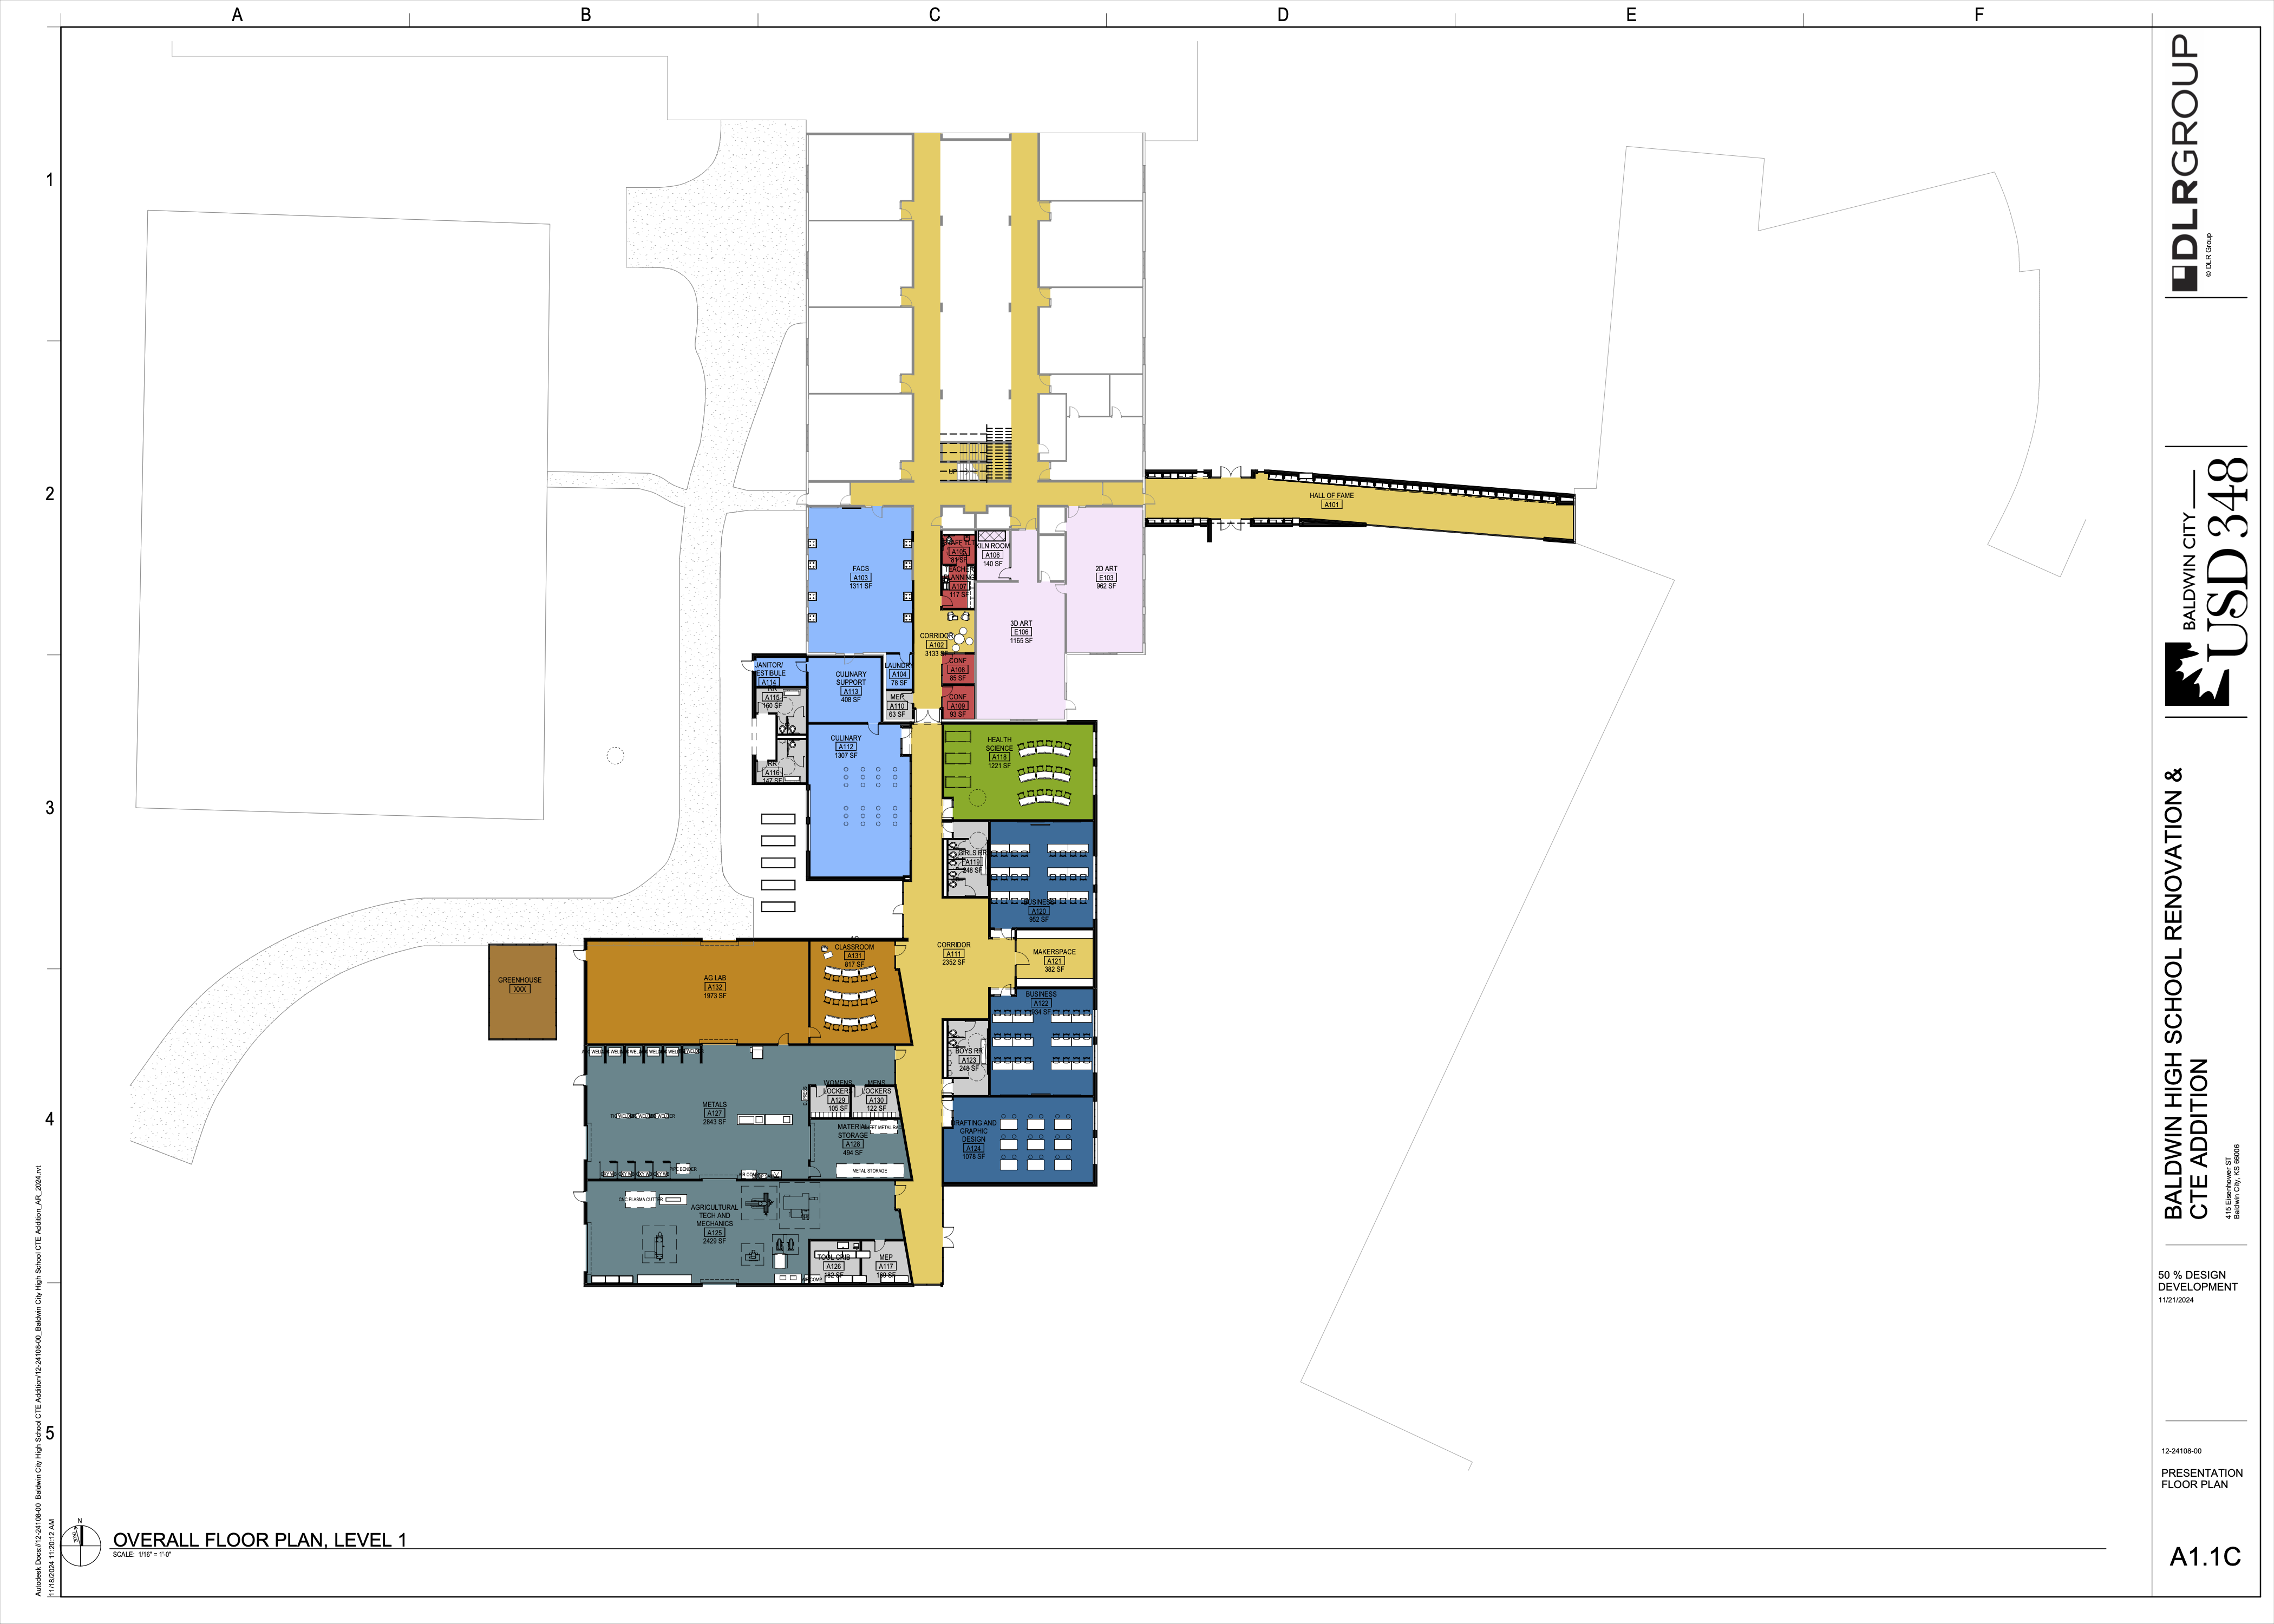Screen dimensions: 2274x1624
Task: Select the METALS A127 room label
Action: click(714, 1113)
